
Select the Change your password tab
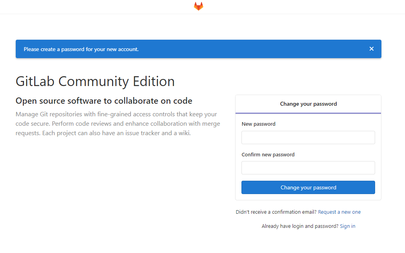(x=308, y=104)
